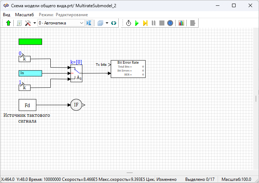259x183 pixels.
Task: Select the Bit Error Rate block
Action: 128,69
